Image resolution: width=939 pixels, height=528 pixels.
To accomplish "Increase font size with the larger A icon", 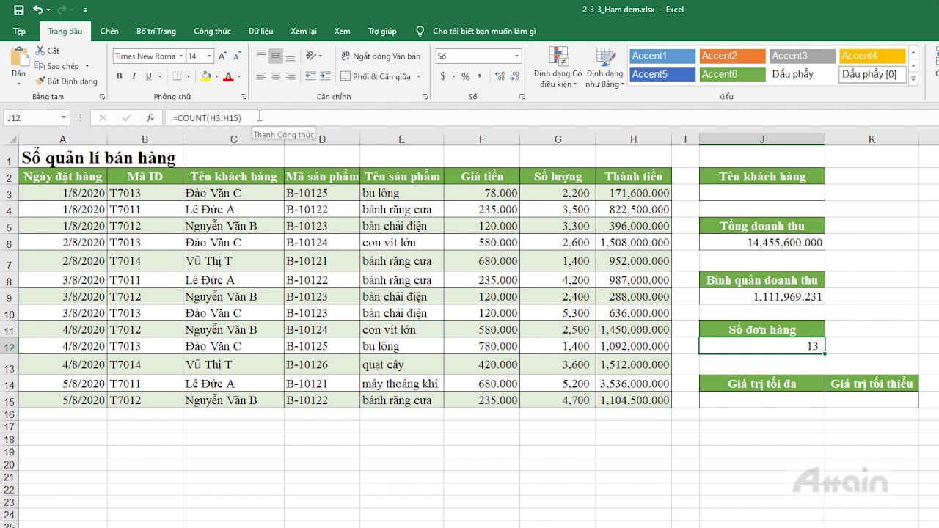I will (222, 56).
